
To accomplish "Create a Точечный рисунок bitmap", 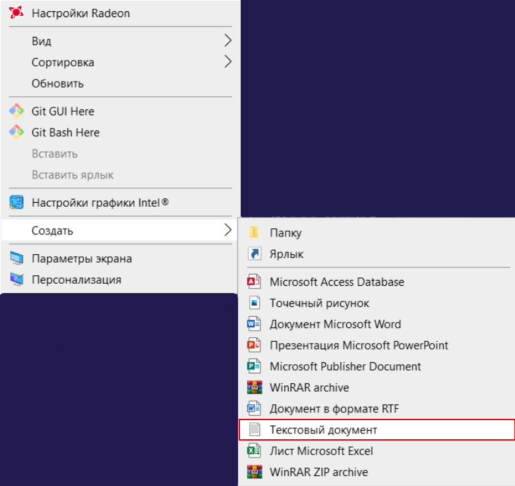I will coord(377,303).
